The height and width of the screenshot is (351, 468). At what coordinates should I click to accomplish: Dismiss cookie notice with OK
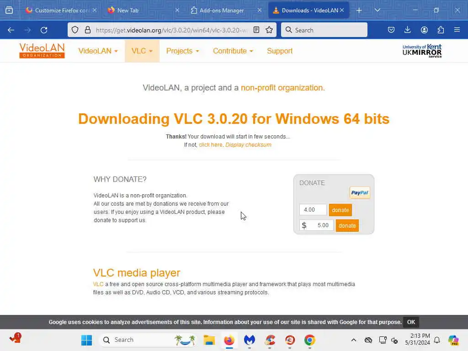click(411, 322)
